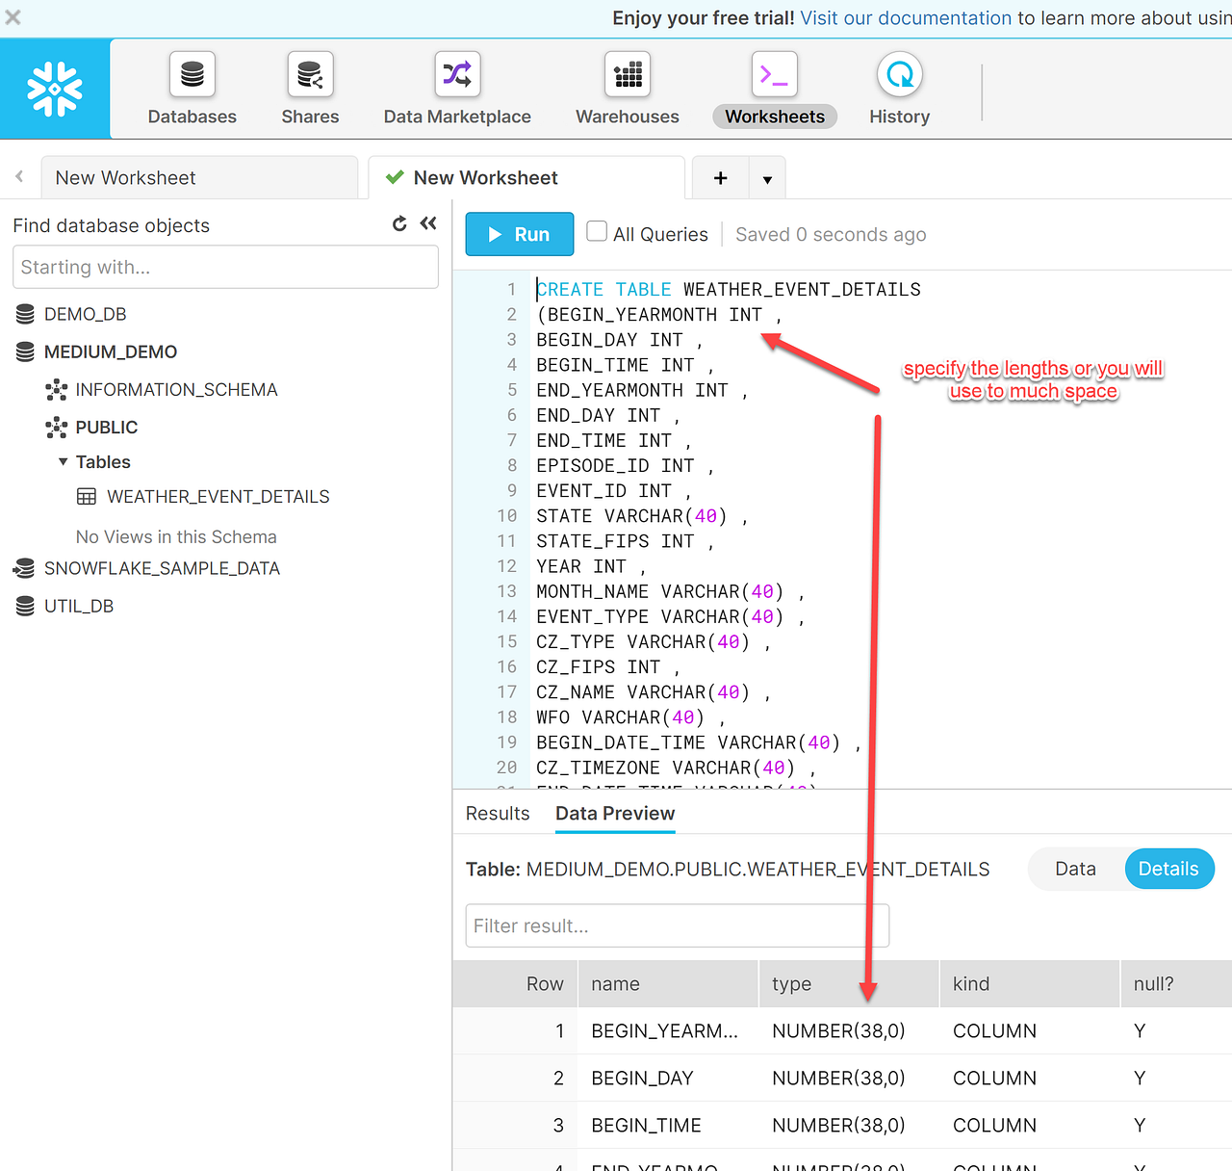The image size is (1232, 1171).
Task: Select the first New Worksheet tab
Action: pos(199,178)
